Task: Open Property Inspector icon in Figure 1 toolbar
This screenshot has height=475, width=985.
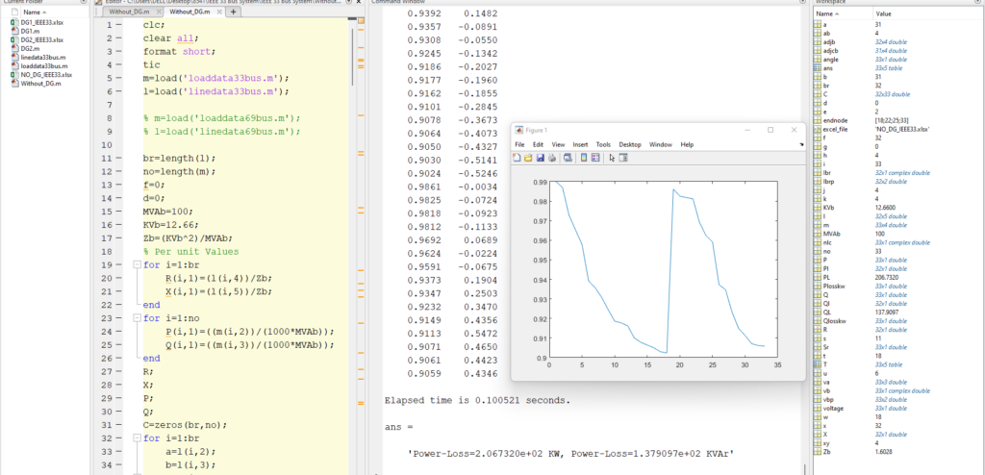Action: point(623,158)
